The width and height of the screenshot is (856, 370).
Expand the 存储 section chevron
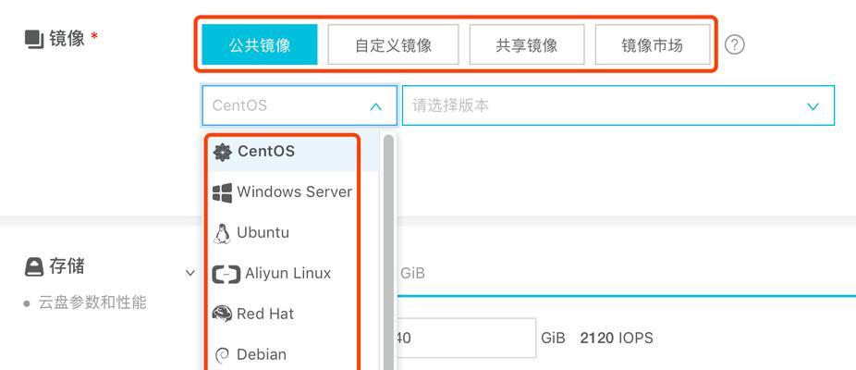[190, 272]
